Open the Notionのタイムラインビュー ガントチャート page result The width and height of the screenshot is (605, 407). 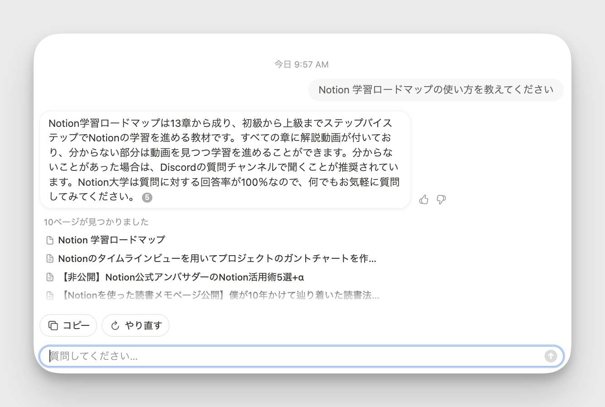tap(217, 258)
